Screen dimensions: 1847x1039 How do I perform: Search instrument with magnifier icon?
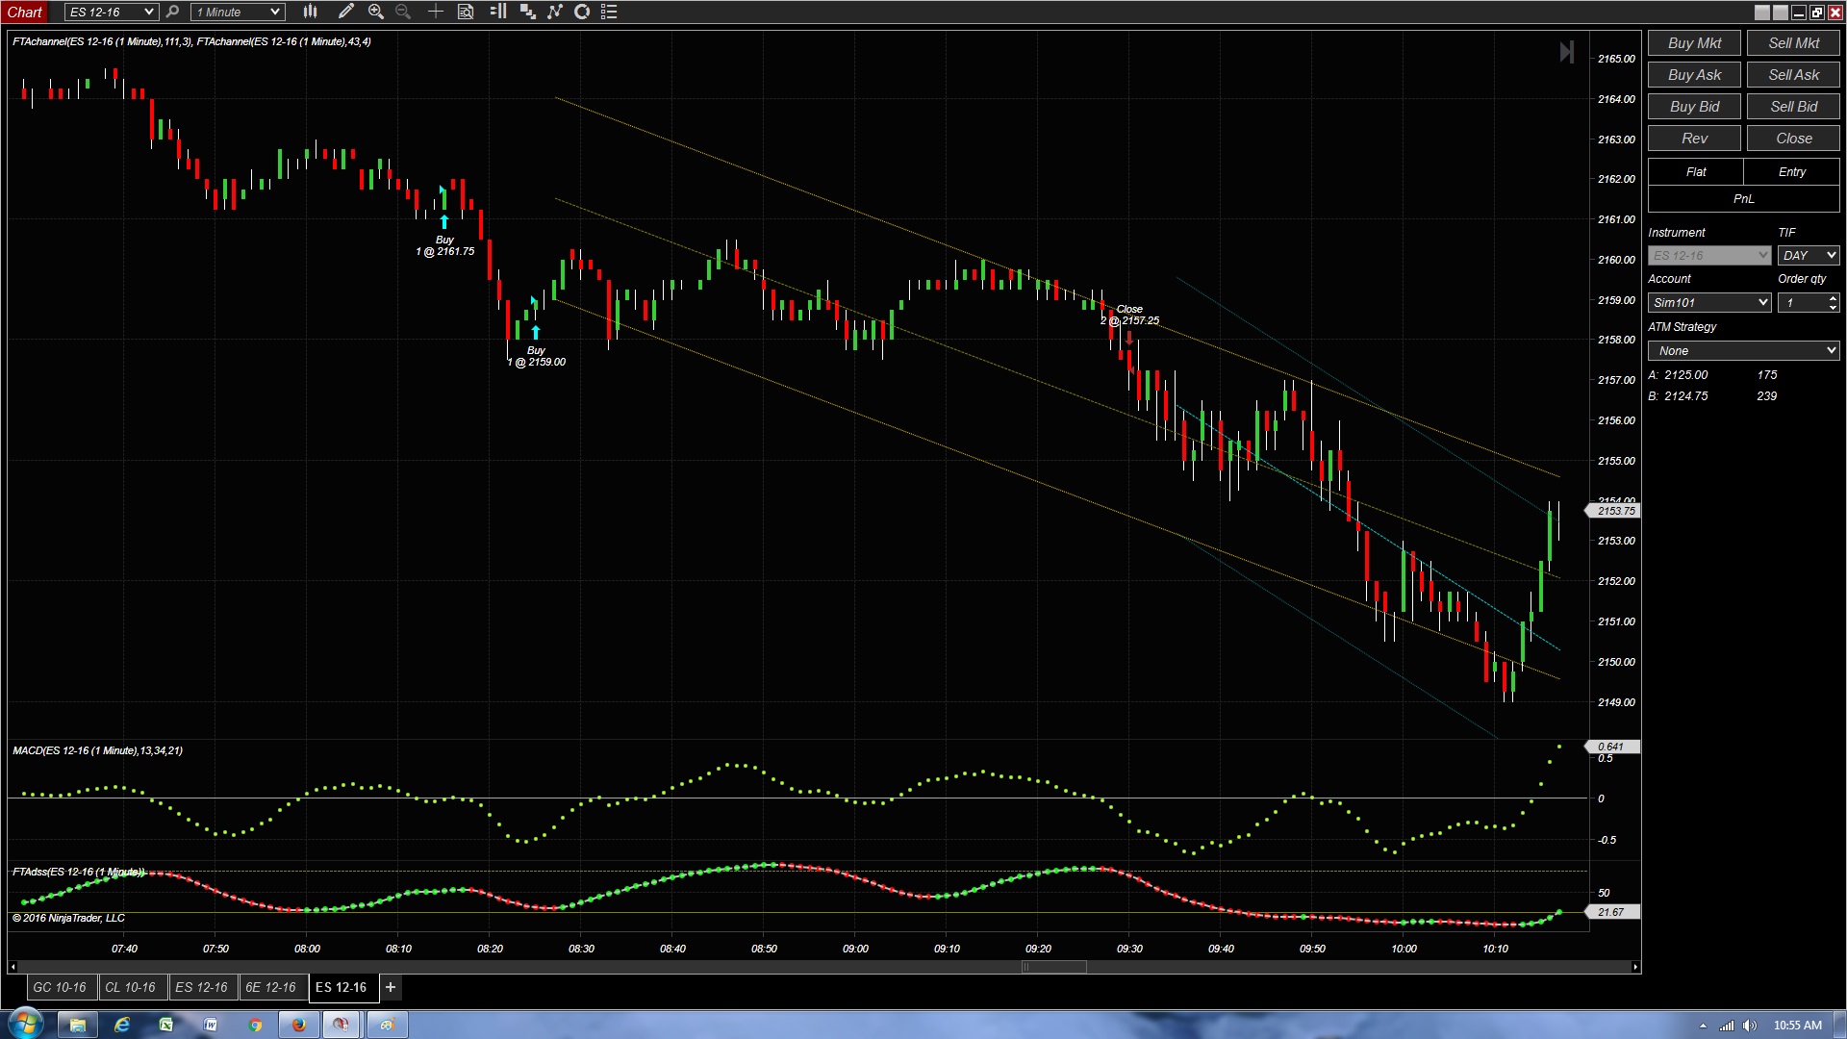(173, 12)
